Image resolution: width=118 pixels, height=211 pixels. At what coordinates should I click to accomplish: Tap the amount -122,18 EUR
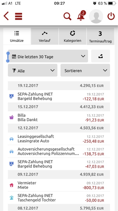tap(93, 99)
